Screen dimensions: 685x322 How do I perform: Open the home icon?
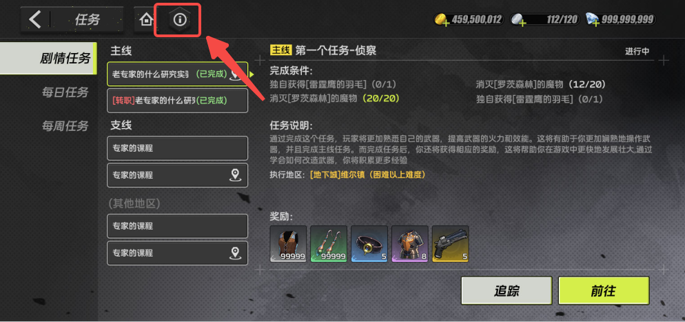(147, 19)
